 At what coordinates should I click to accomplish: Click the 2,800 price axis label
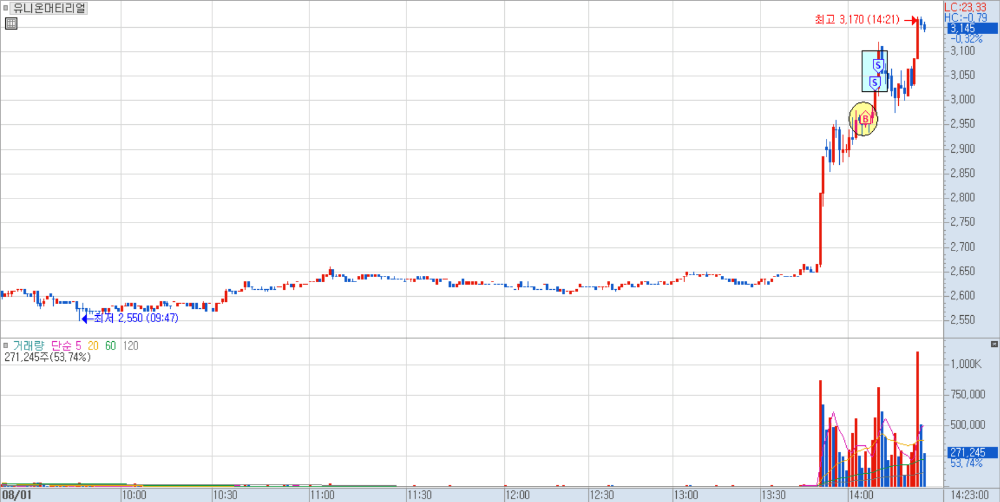(963, 197)
